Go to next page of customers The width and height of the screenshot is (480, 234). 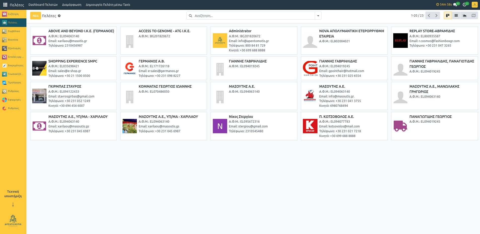point(436,16)
